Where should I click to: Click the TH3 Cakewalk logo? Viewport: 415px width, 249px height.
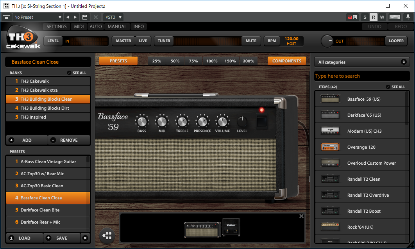(23, 37)
